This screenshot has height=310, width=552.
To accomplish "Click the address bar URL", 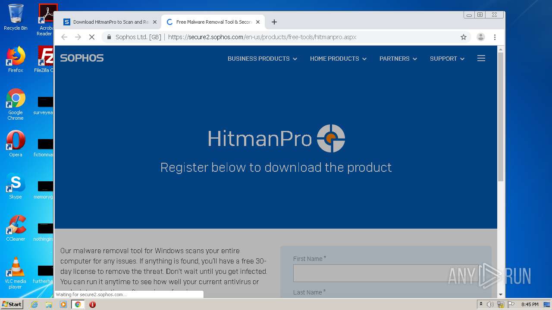I will pos(262,37).
